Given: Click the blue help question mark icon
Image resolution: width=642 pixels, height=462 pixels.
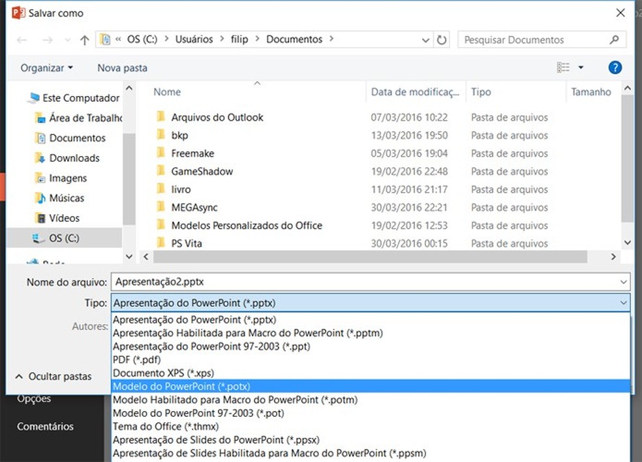Looking at the screenshot, I should (x=615, y=67).
